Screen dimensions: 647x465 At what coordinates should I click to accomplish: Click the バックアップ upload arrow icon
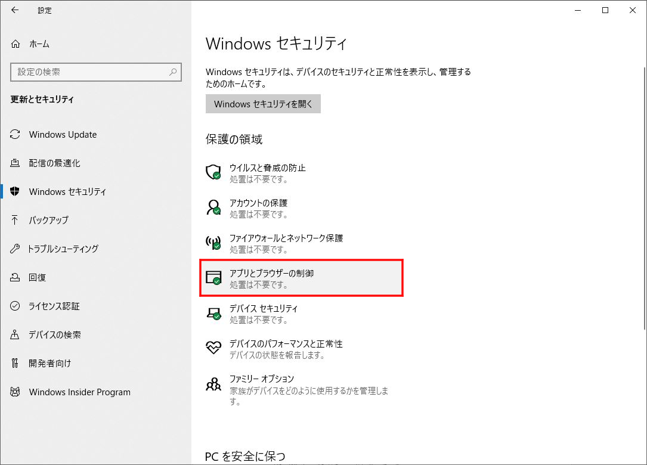point(15,220)
